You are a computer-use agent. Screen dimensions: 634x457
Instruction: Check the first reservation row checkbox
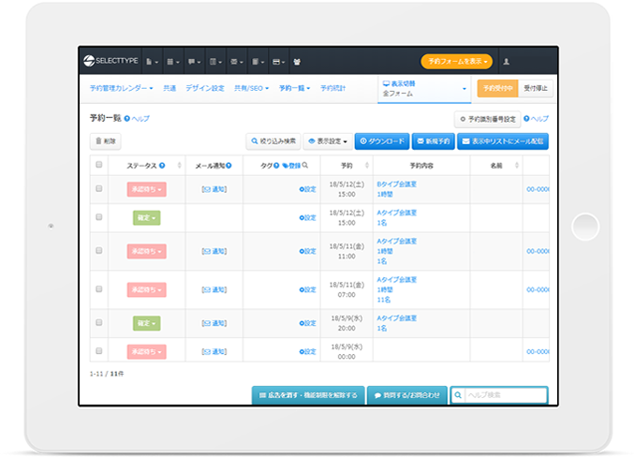tap(99, 189)
